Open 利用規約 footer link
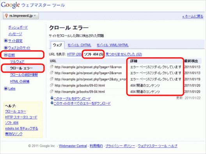Viewport: 206px width, 154px height. (96, 146)
